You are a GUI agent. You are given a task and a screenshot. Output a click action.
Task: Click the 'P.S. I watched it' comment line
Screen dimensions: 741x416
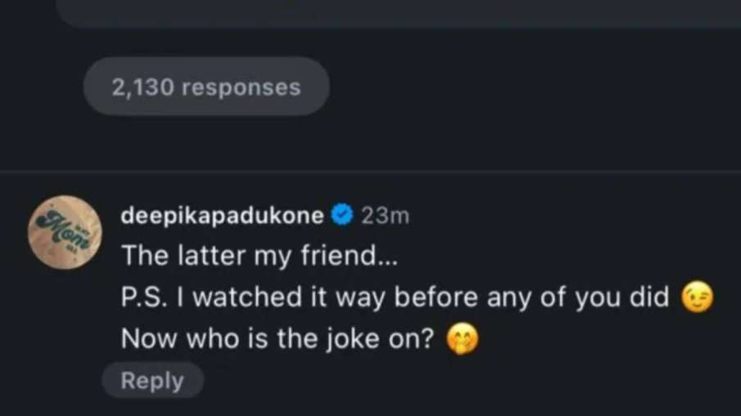coord(395,297)
